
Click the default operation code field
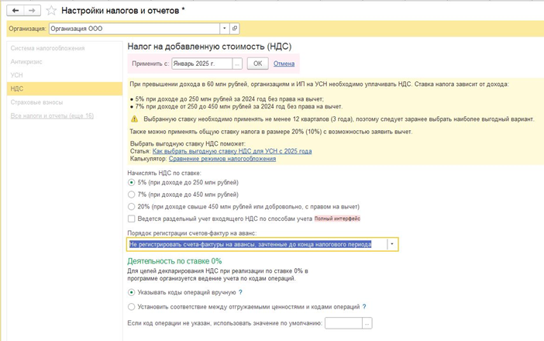tap(343, 323)
